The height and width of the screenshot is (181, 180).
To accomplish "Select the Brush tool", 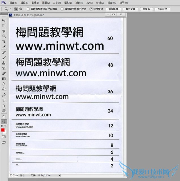I will click(4, 58).
